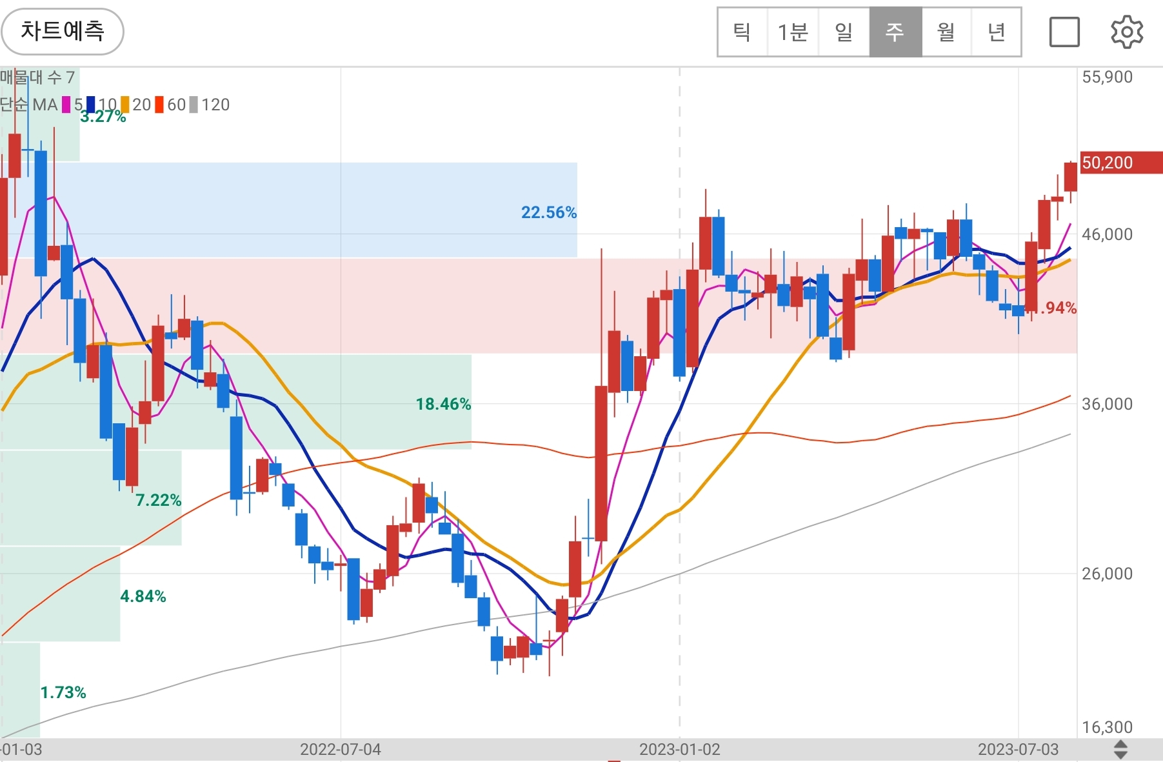Switch to 일 daily chart tab
The image size is (1163, 762).
click(x=844, y=32)
